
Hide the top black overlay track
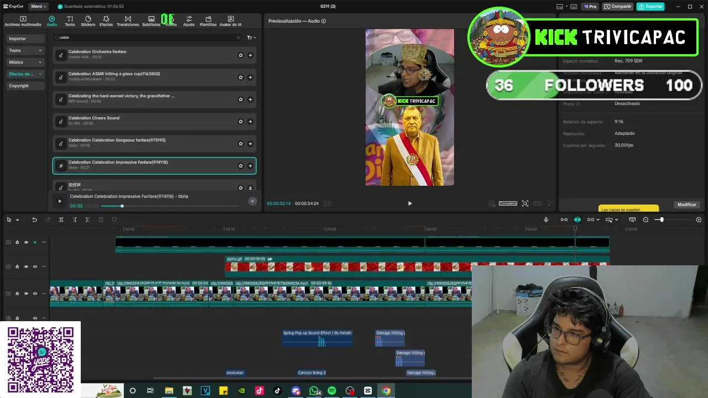tap(25, 242)
